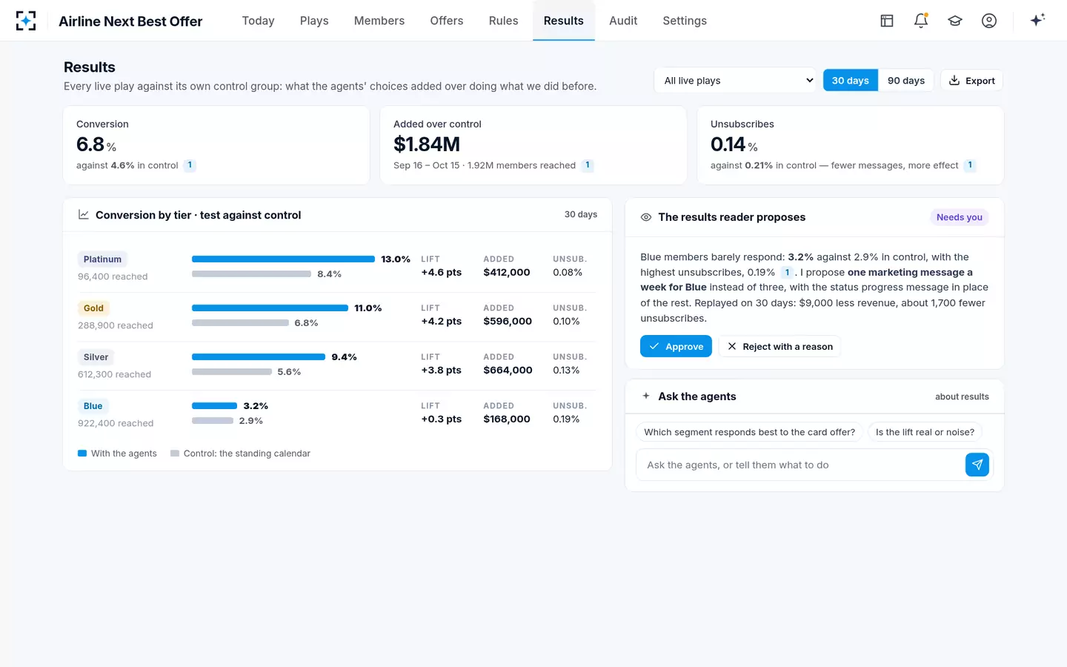The width and height of the screenshot is (1067, 667).
Task: Click Platinum blue test bar 13.0%
Action: [283, 259]
